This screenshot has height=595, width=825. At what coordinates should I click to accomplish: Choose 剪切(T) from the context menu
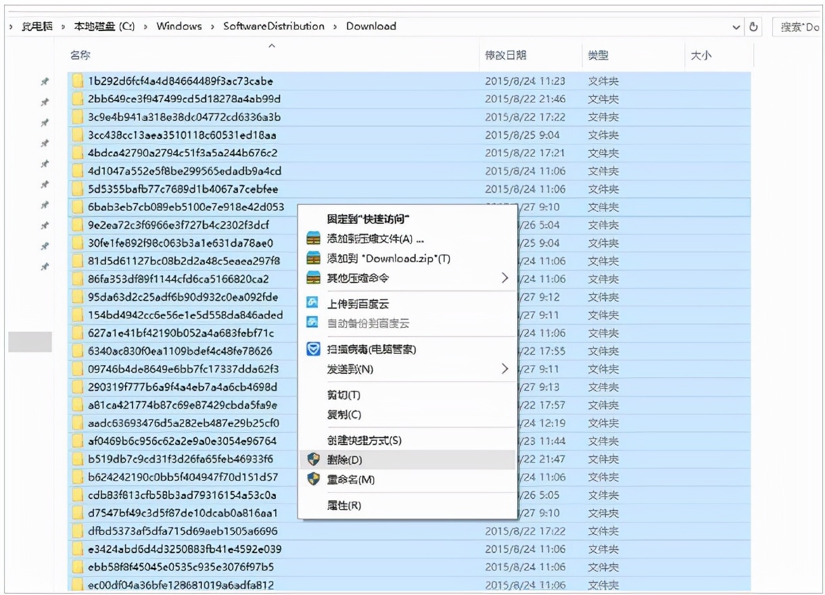click(x=344, y=395)
